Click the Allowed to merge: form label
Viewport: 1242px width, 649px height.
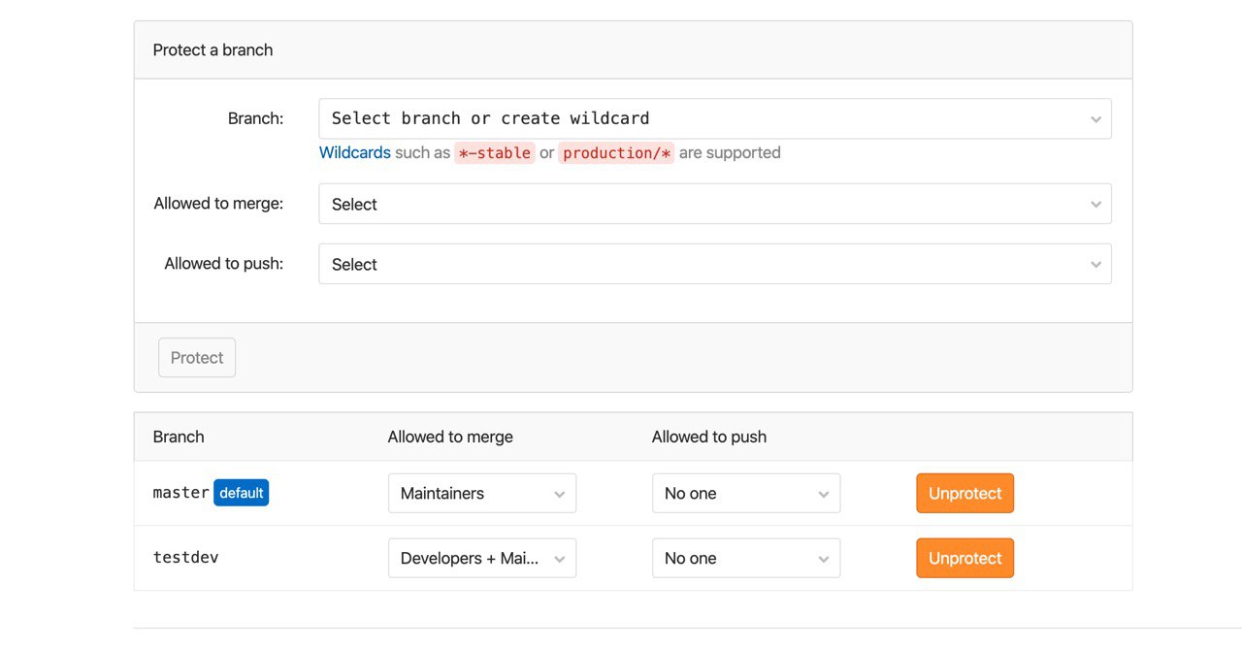[218, 203]
